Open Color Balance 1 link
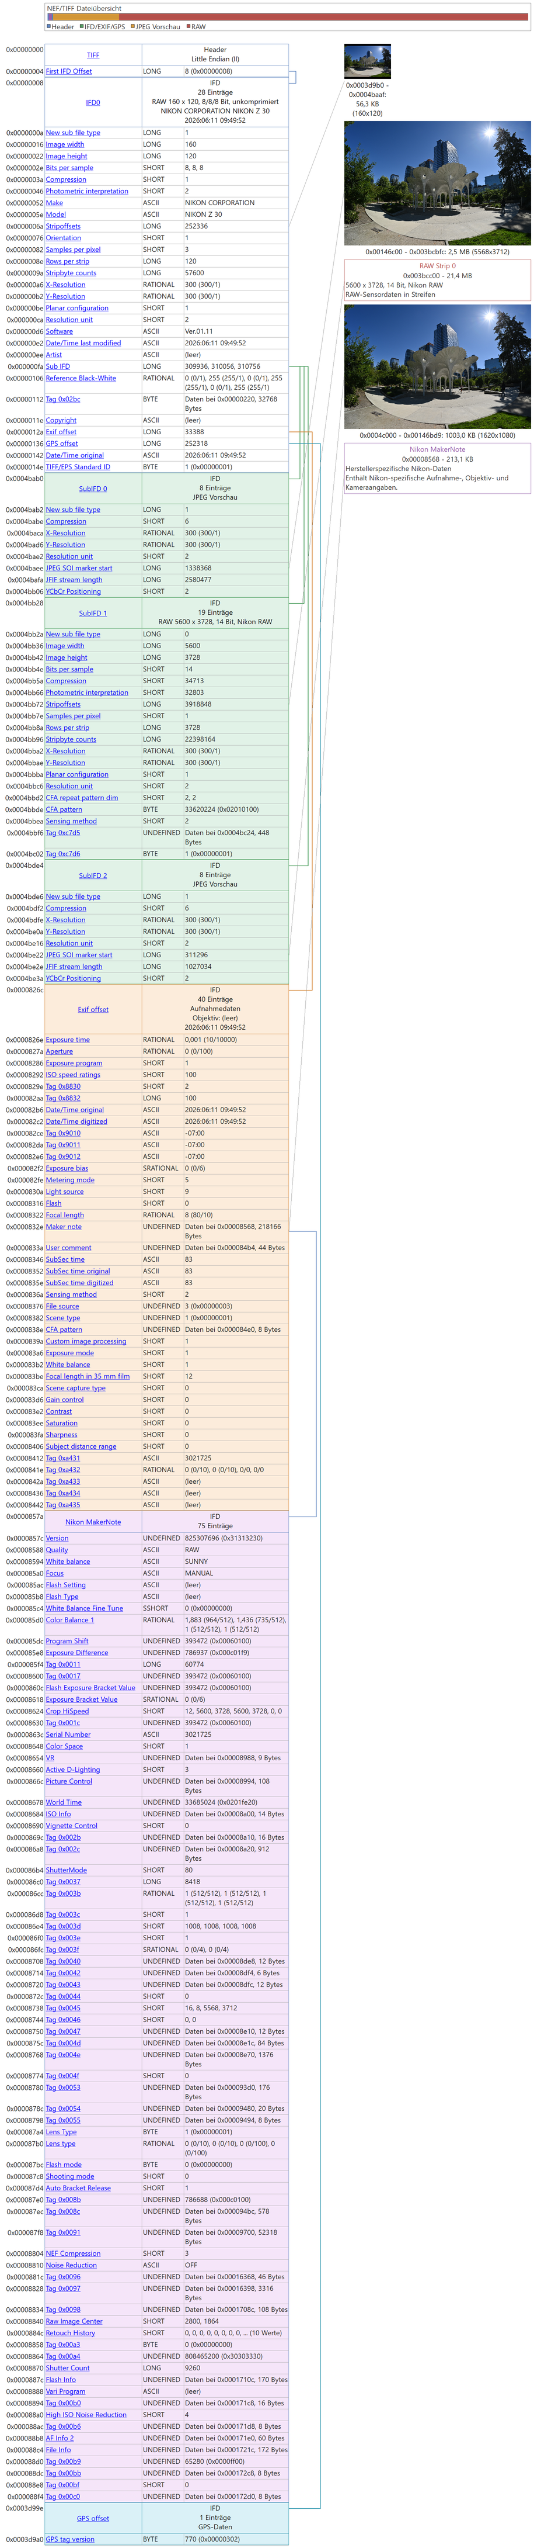 [70, 1620]
